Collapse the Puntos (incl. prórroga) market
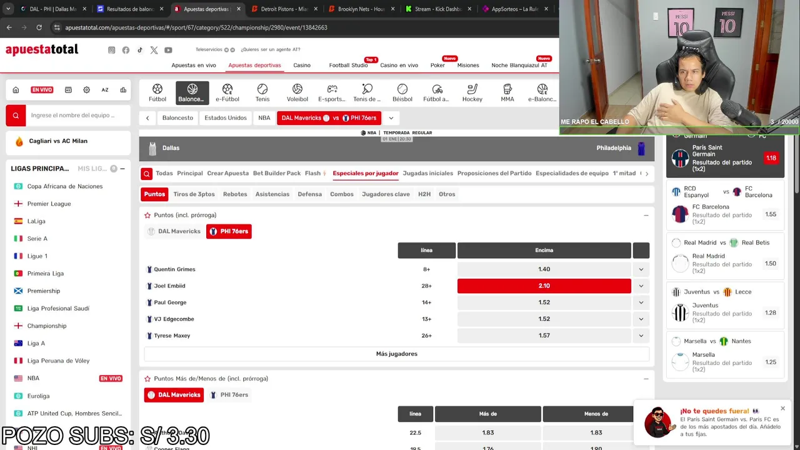Viewport: 800px width, 450px height. pos(646,215)
